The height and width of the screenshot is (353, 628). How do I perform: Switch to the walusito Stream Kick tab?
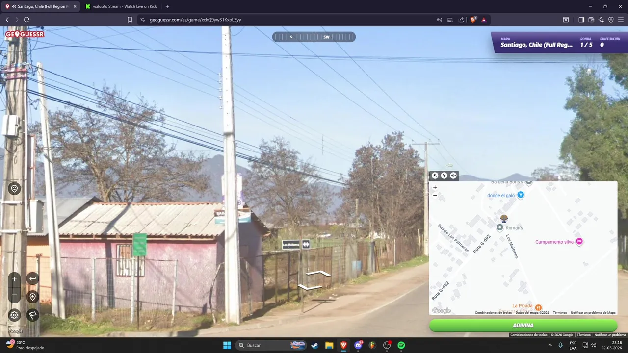(121, 6)
